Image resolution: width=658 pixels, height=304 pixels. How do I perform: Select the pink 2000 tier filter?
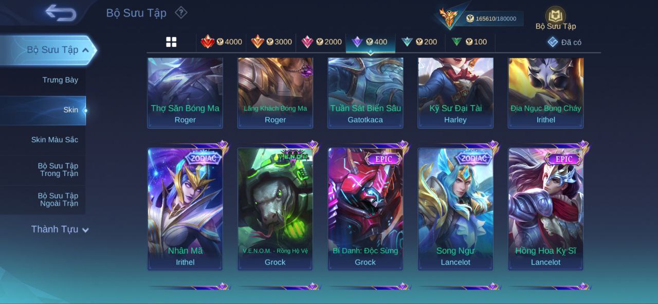tap(321, 42)
